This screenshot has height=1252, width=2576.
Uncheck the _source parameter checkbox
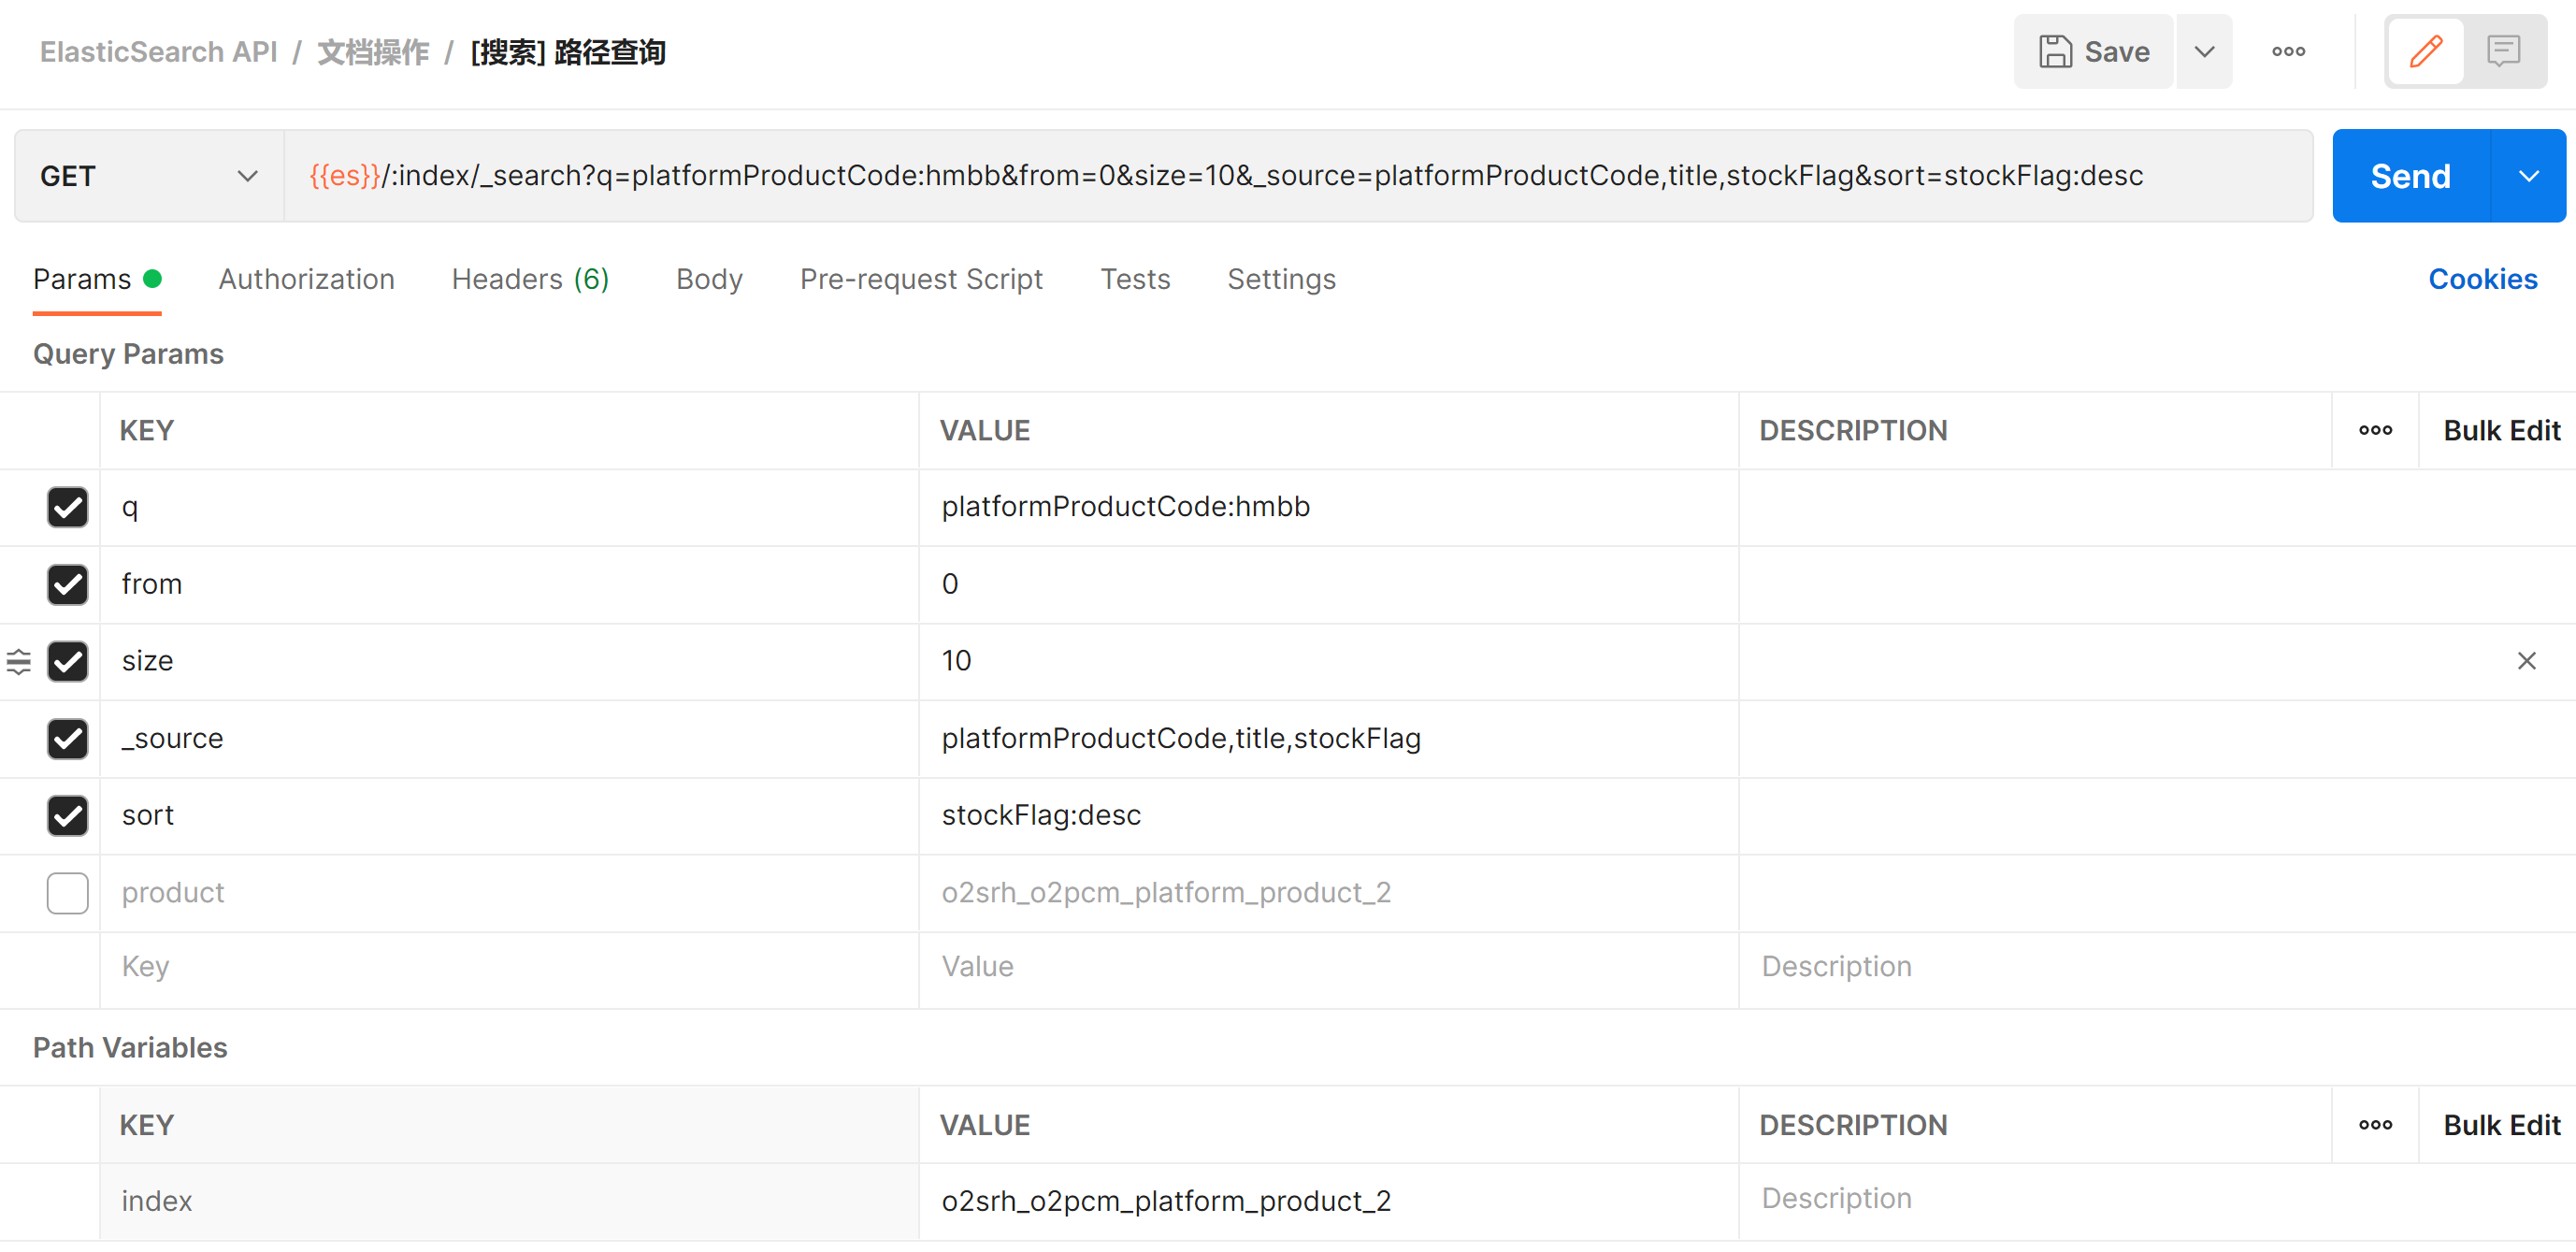click(67, 739)
